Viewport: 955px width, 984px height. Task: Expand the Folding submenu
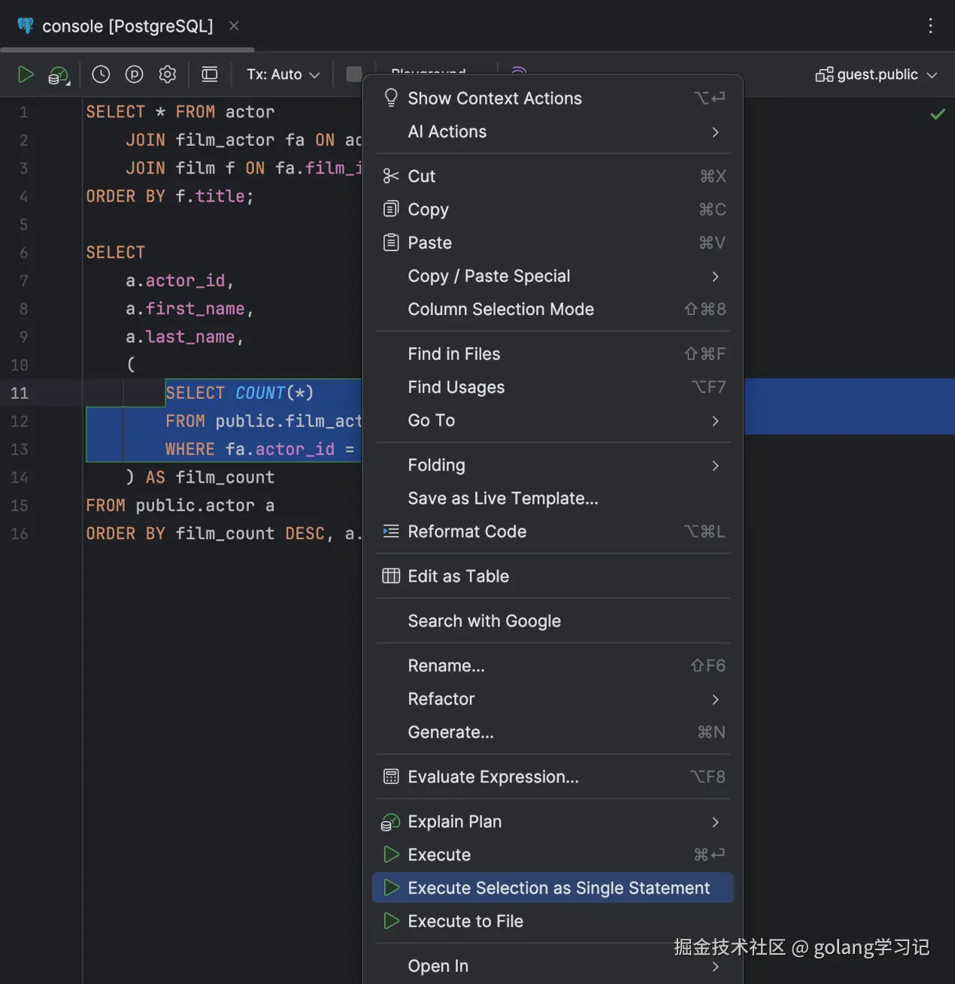(x=553, y=465)
